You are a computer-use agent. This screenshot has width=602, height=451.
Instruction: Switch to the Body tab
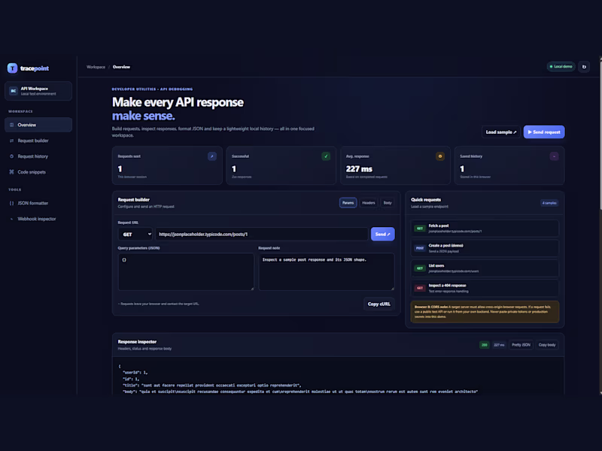click(x=388, y=203)
